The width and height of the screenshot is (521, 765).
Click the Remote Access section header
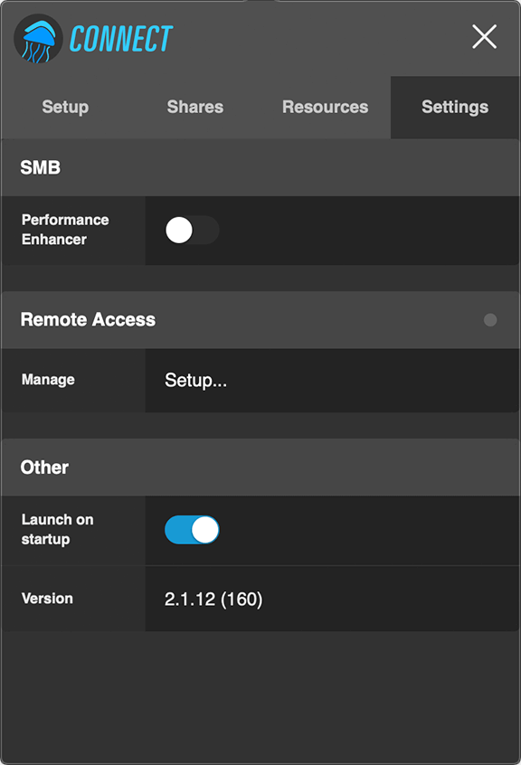point(260,320)
